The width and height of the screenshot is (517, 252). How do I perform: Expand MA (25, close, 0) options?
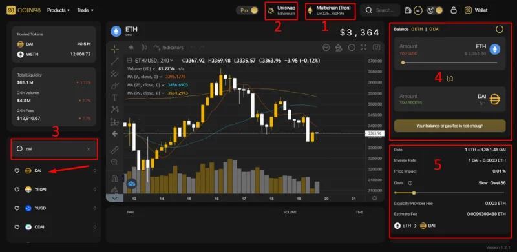tap(163, 85)
